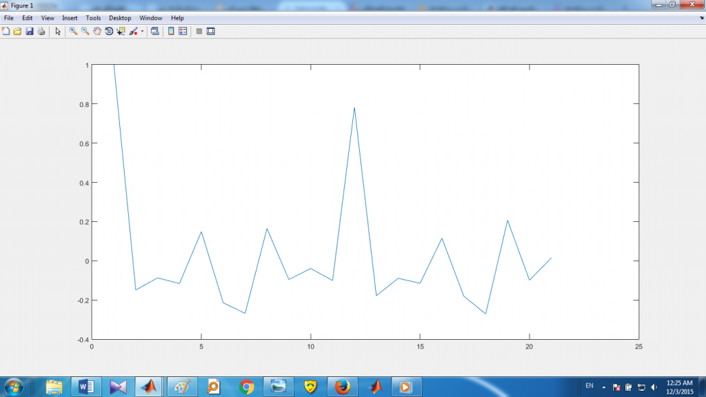Open the Tools menu
The height and width of the screenshot is (397, 706).
click(x=93, y=18)
